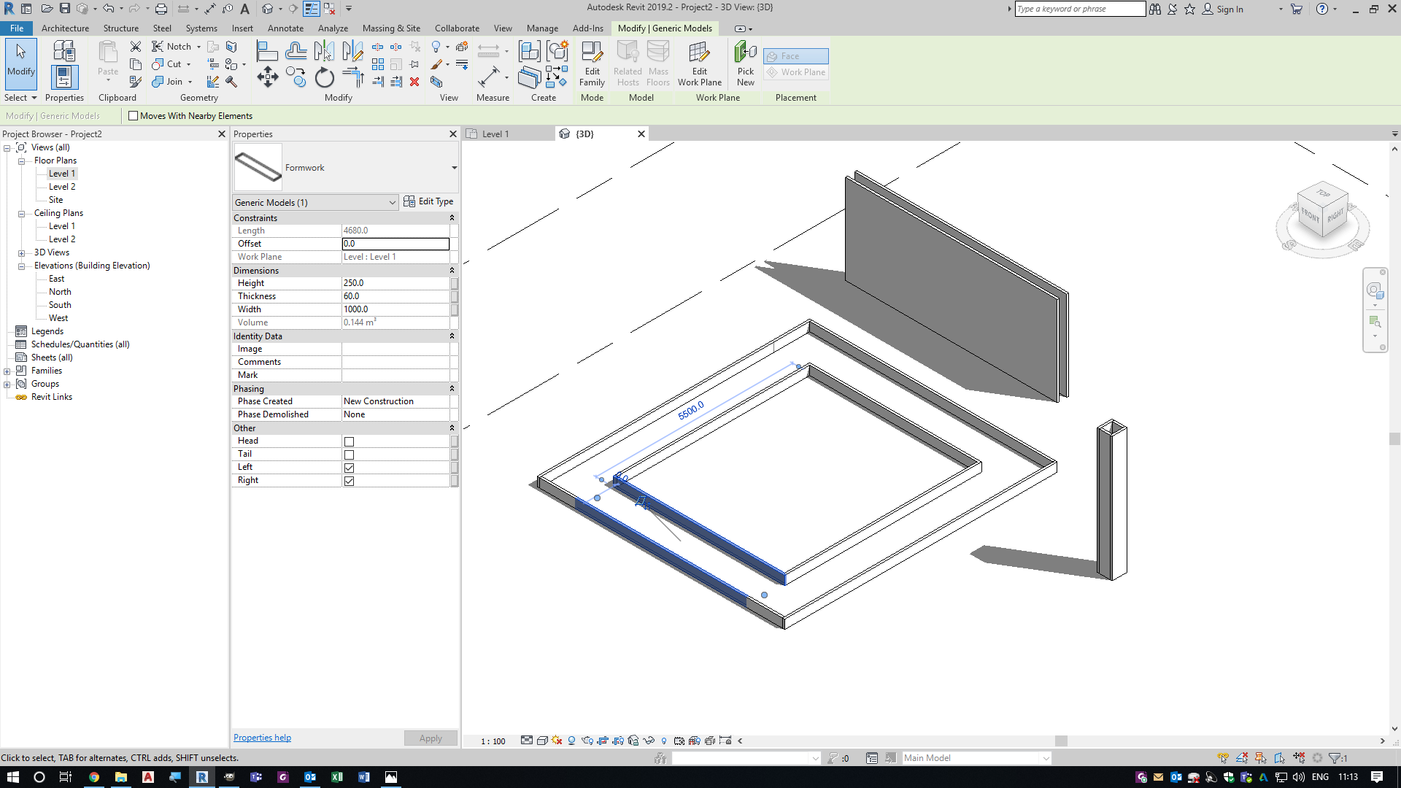
Task: Open the Main Model design options dropdown
Action: click(976, 758)
